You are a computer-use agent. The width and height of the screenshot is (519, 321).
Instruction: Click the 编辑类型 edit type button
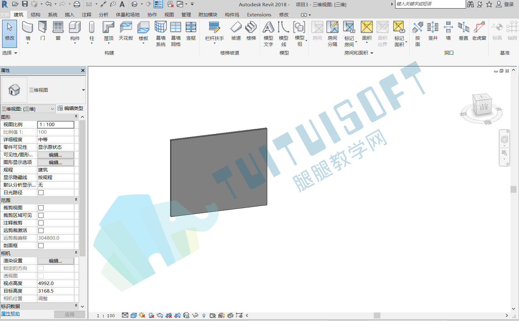[x=71, y=108]
